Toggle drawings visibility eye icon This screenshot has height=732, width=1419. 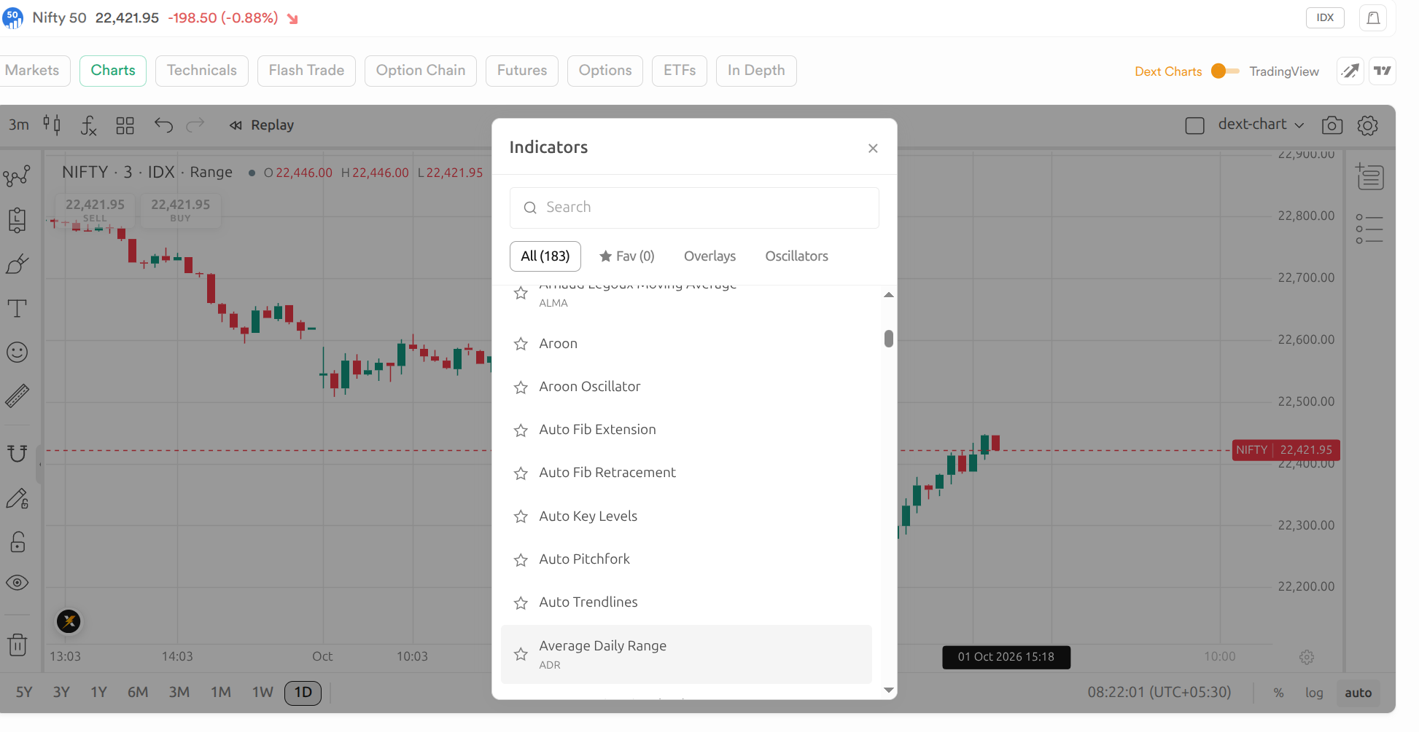[18, 583]
